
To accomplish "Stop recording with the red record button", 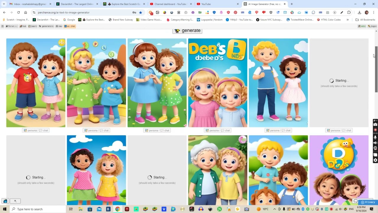I will click(x=375, y=130).
